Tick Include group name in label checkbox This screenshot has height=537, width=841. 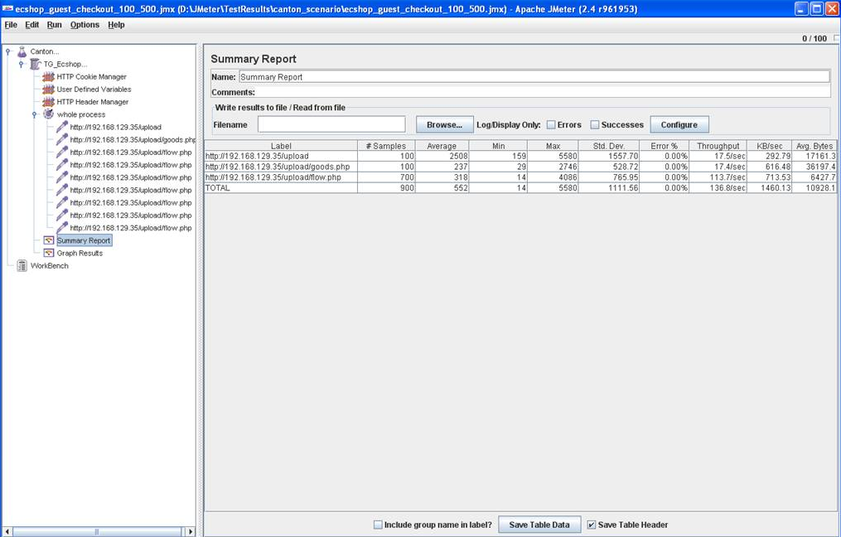378,525
